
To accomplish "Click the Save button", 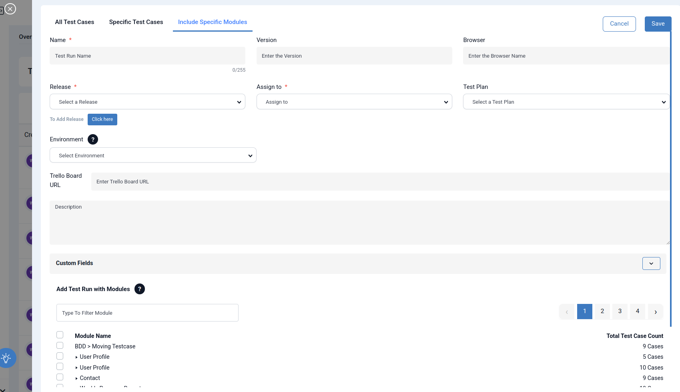I will tap(658, 24).
